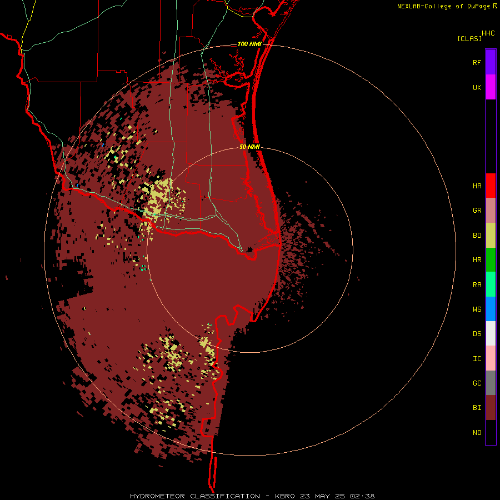Click the 50 NMI range ring label
This screenshot has width=500, height=500.
coord(249,147)
